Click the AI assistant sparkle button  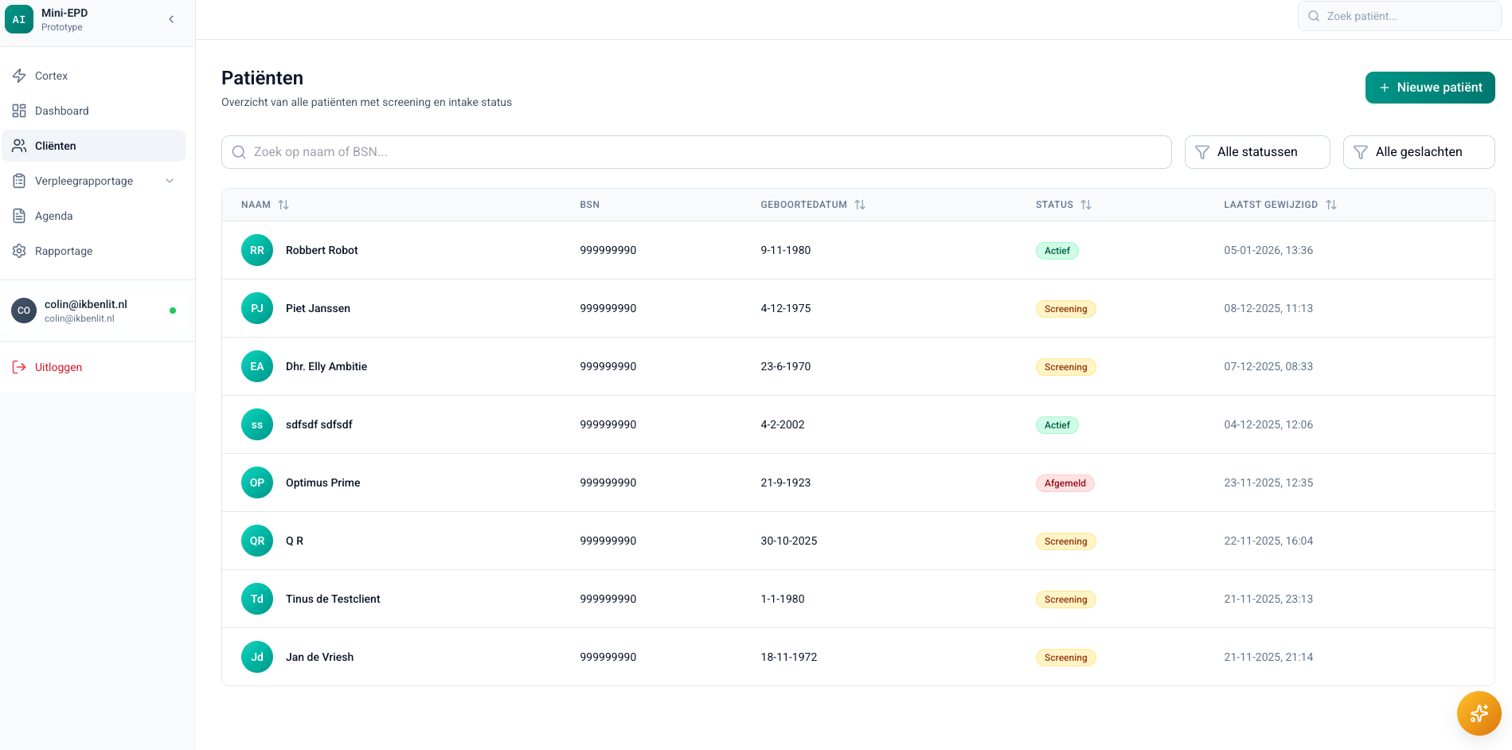1479,713
